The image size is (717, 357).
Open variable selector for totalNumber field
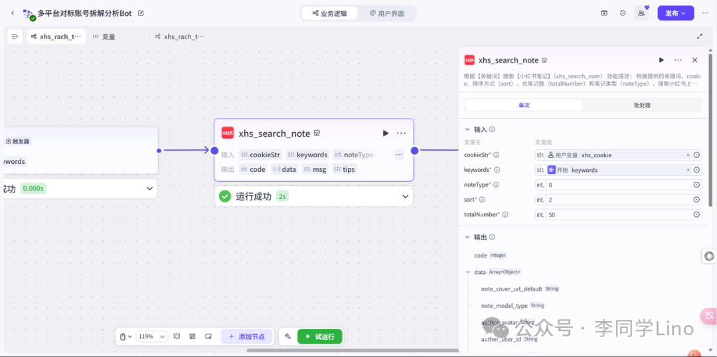click(696, 214)
